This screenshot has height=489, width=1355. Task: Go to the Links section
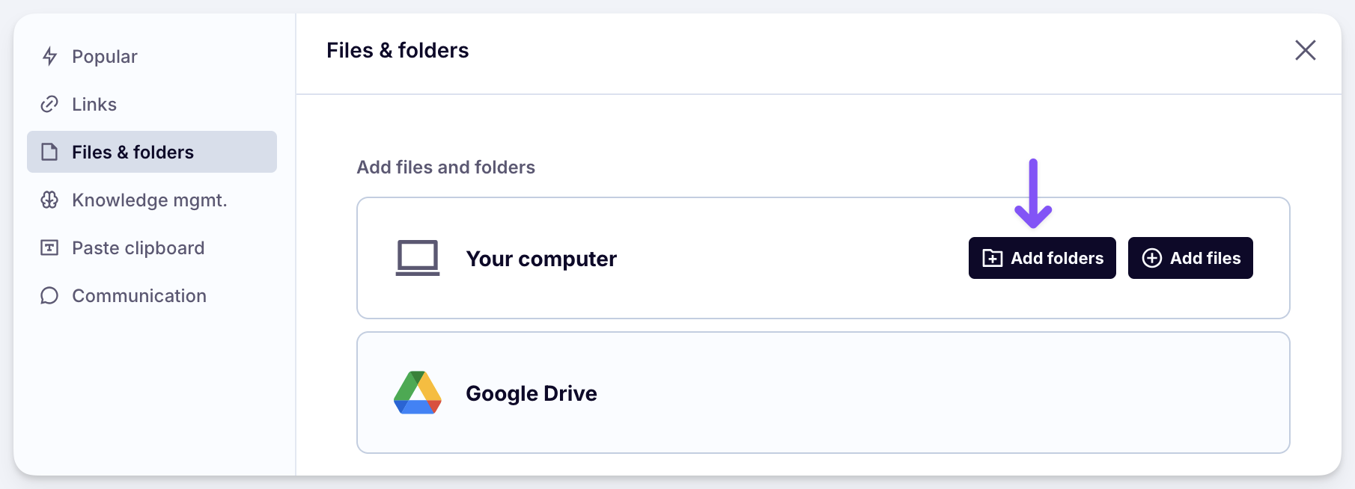[94, 104]
